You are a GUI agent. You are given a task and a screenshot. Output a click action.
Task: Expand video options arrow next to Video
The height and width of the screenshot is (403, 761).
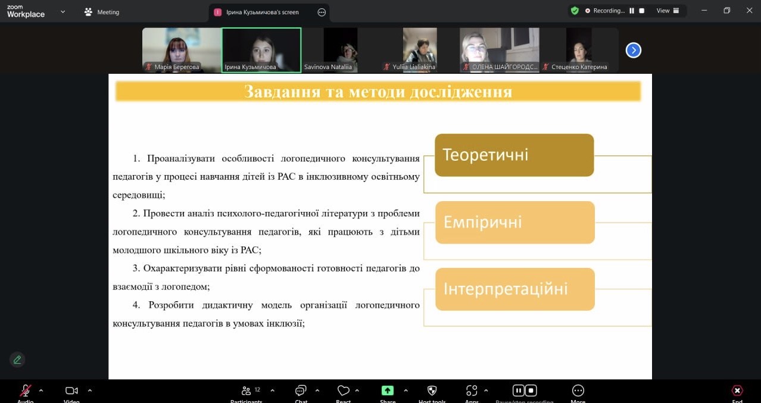pos(90,390)
